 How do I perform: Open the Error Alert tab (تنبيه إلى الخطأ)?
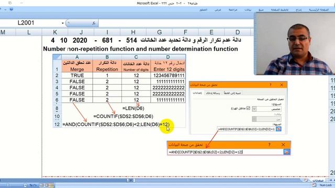click(232, 93)
